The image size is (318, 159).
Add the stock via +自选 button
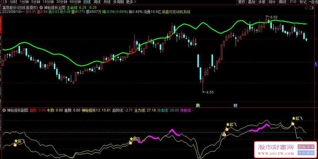pyautogui.click(x=314, y=2)
